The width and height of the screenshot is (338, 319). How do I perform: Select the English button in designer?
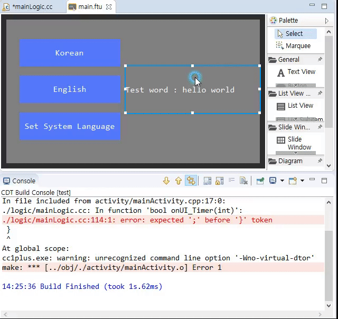pos(70,89)
